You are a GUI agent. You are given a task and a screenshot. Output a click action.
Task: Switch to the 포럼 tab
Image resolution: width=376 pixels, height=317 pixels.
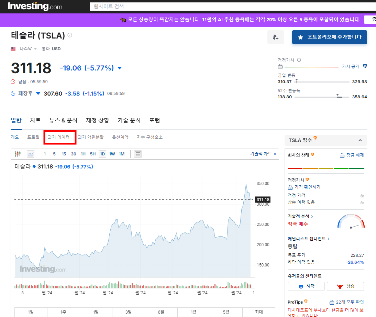[155, 120]
